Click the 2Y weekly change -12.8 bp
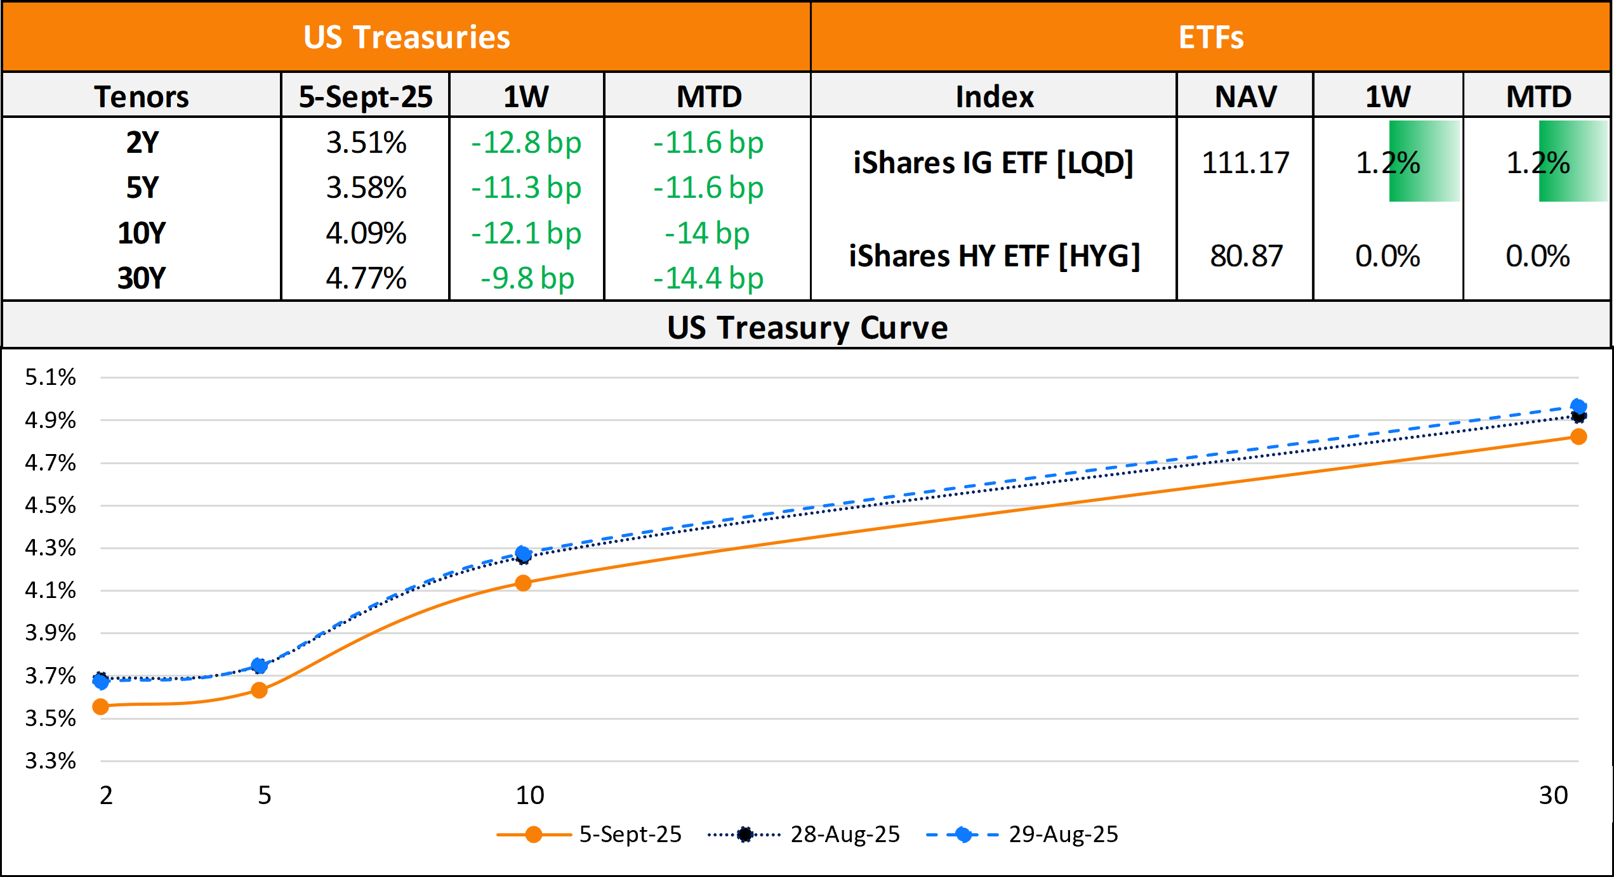 tap(526, 143)
